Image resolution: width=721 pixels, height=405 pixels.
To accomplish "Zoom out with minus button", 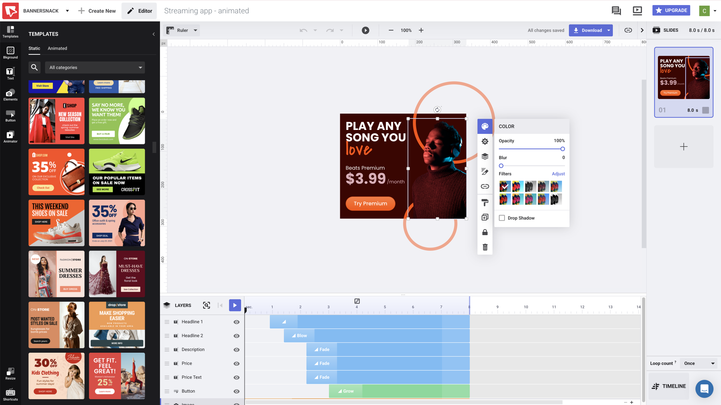I will coord(391,30).
